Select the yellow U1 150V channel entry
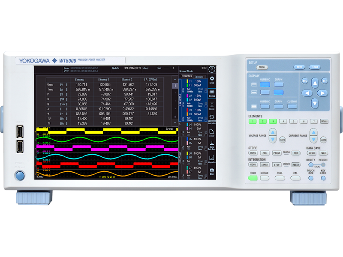Viewport: 343px width, 257px height. [195, 81]
